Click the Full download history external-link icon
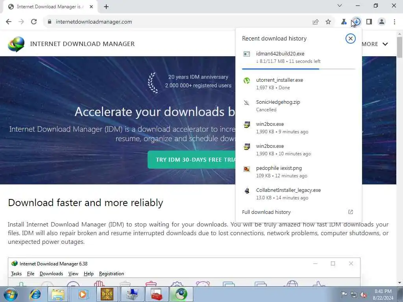 351,212
